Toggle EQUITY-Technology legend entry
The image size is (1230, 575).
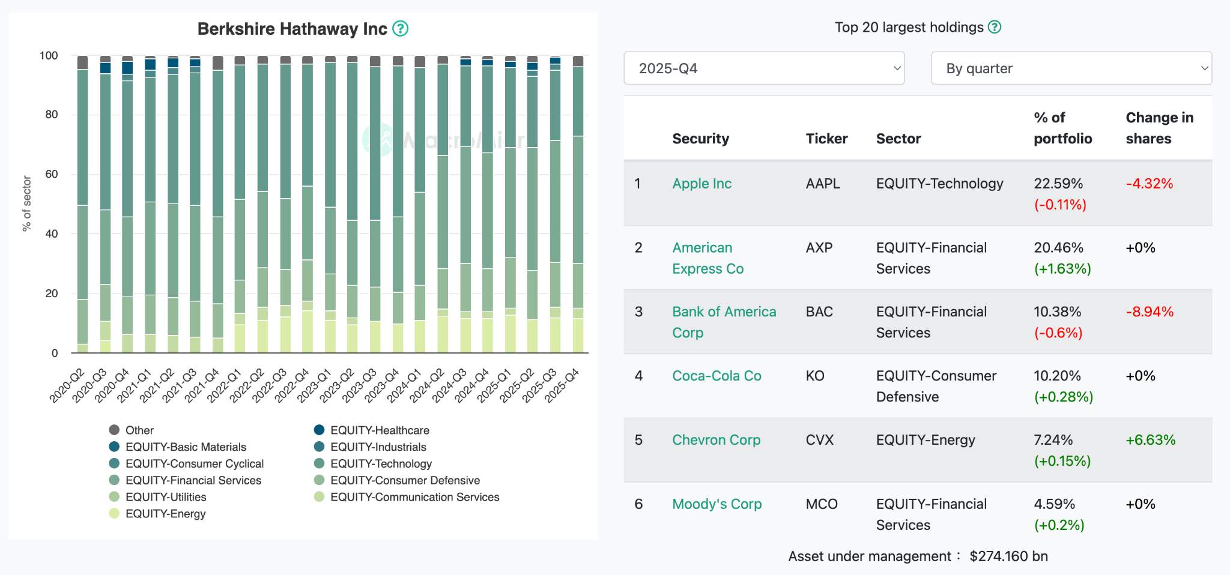tap(381, 463)
